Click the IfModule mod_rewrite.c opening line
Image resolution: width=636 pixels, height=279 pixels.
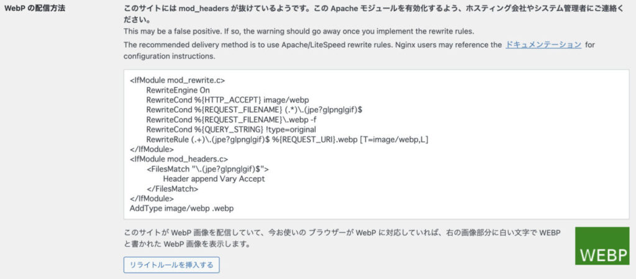tap(177, 80)
